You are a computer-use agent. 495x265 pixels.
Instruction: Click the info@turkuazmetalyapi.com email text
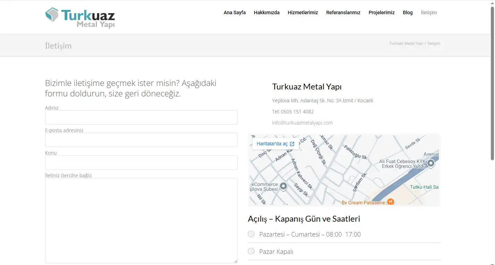tap(302, 123)
